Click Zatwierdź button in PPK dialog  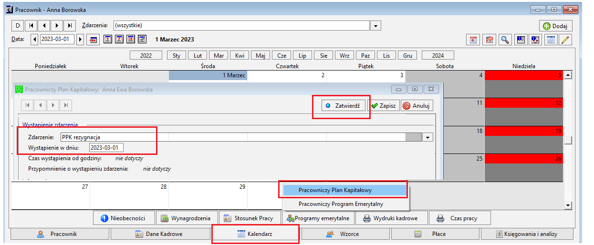[x=343, y=106]
